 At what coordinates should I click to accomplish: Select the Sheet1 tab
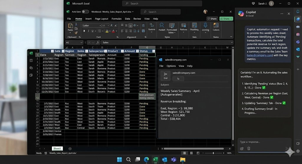point(57,148)
